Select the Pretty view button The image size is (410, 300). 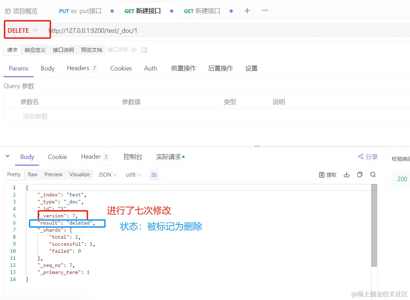14,175
